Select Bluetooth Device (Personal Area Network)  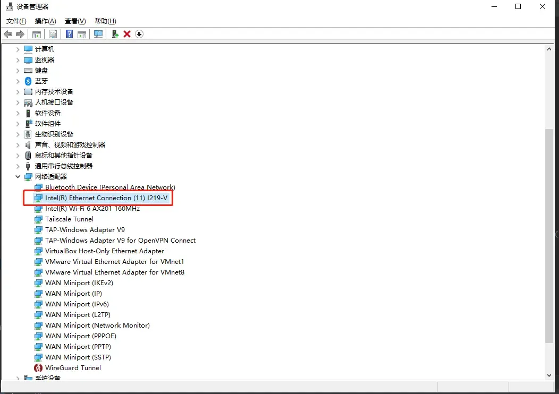110,187
